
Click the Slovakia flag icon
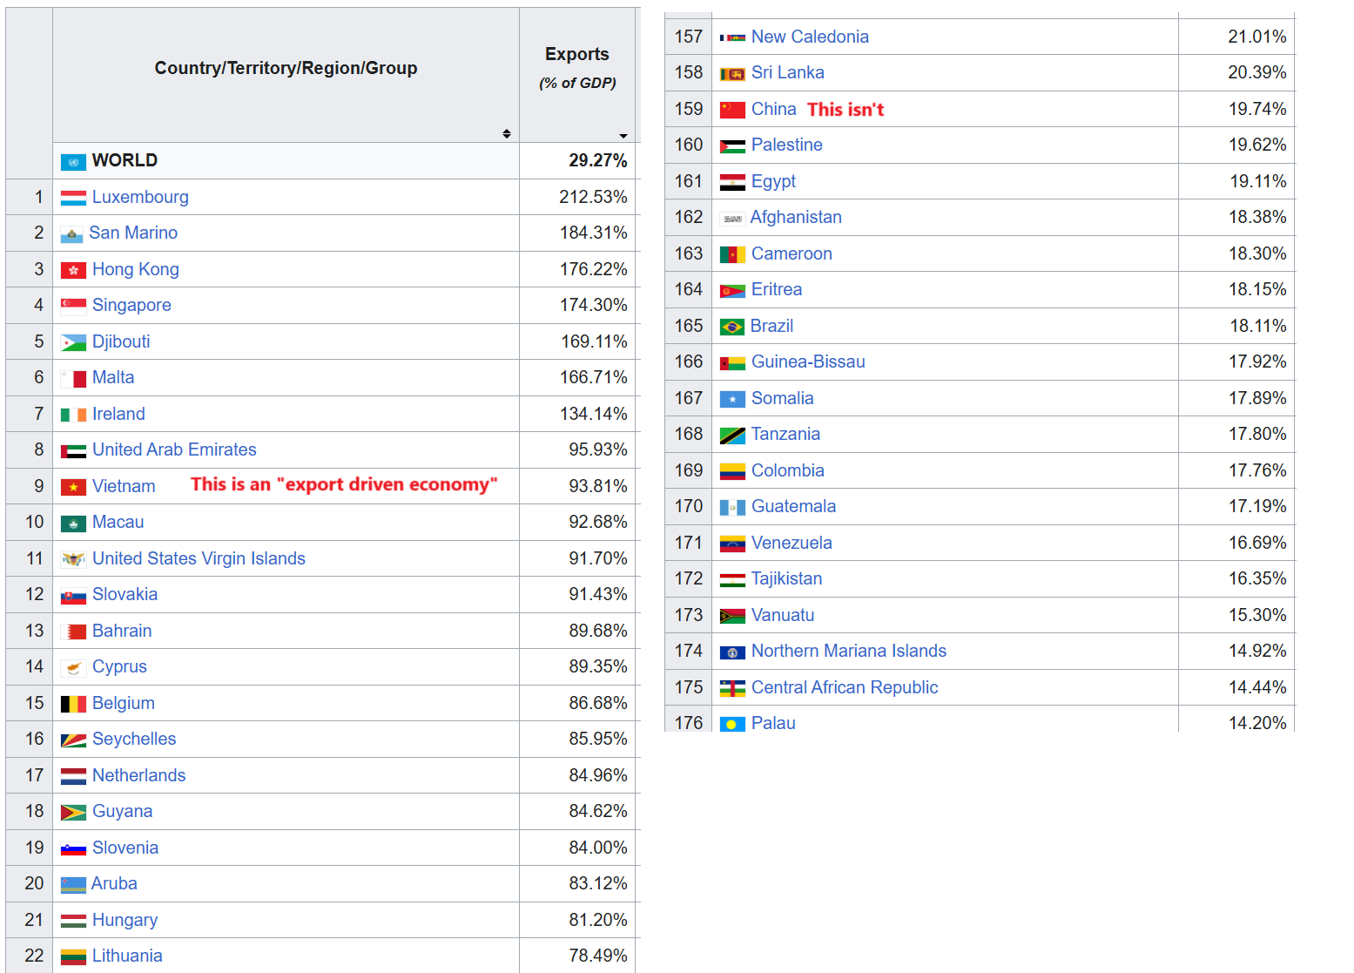pyautogui.click(x=73, y=595)
